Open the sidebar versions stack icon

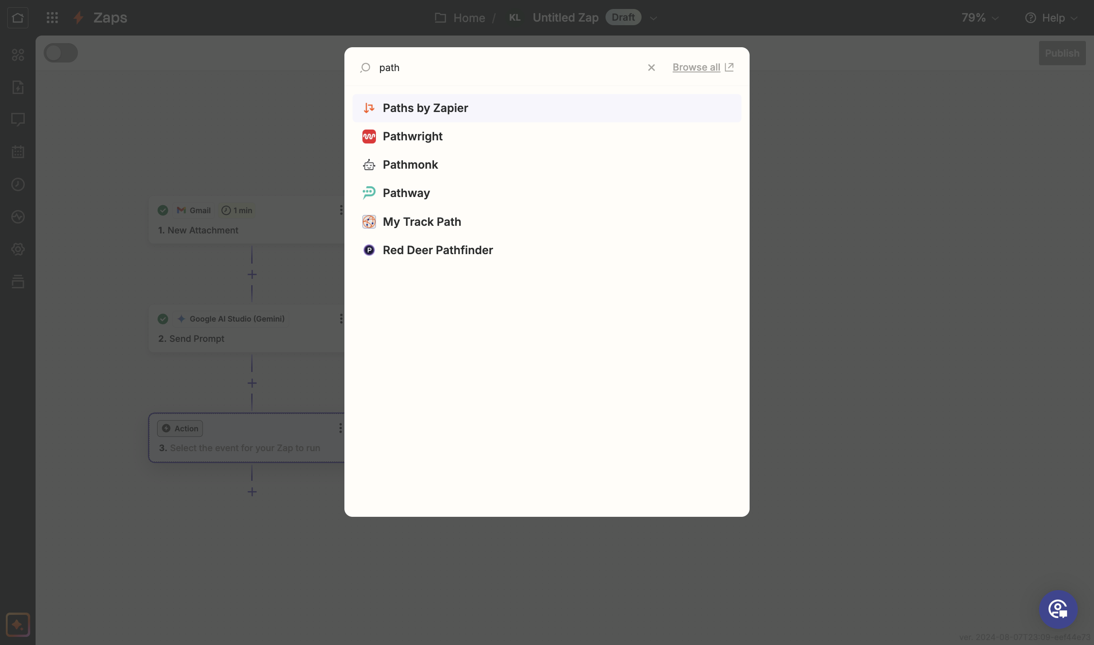click(x=18, y=282)
